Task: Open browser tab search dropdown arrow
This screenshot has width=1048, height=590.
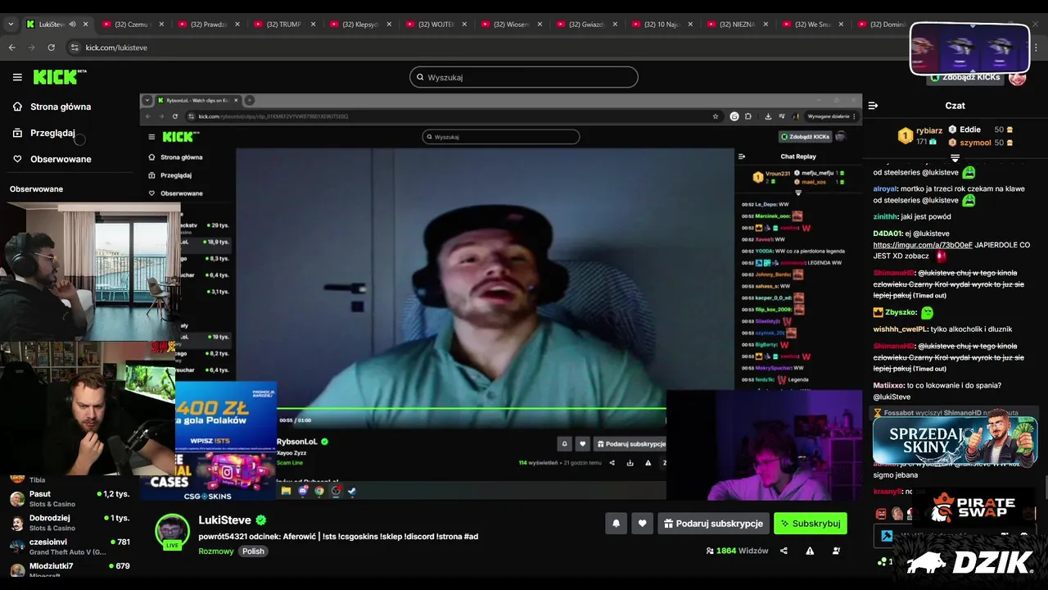Action: tap(11, 25)
